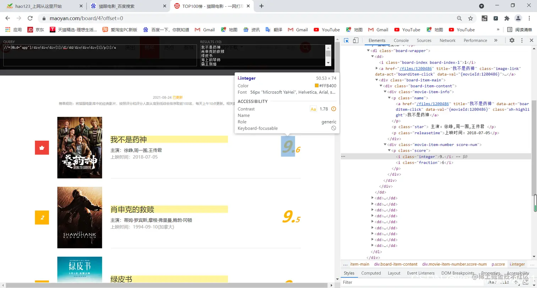Collapse the div movie-item-number score-num node

click(x=385, y=145)
